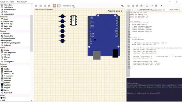Click the pause simulation button
Screen dimensions: 182x102
click(x=59, y=6)
